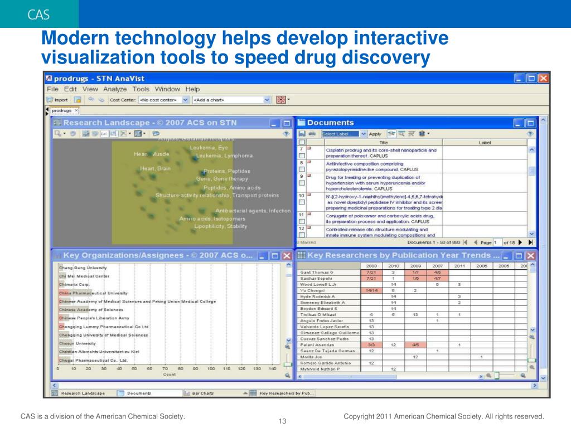Click the Label column header
Image resolution: width=571 pixels, height=428 pixels.
[x=485, y=143]
